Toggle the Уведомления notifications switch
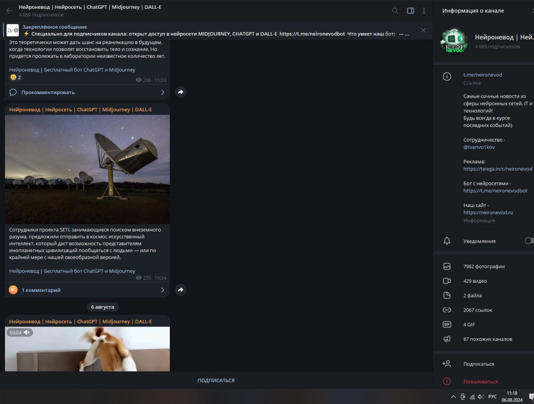Screen dimensions: 534x404 529,241
